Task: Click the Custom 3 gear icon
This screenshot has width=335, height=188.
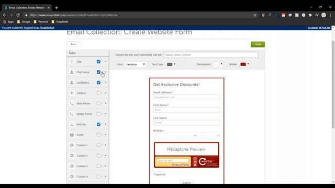Action: point(72,166)
